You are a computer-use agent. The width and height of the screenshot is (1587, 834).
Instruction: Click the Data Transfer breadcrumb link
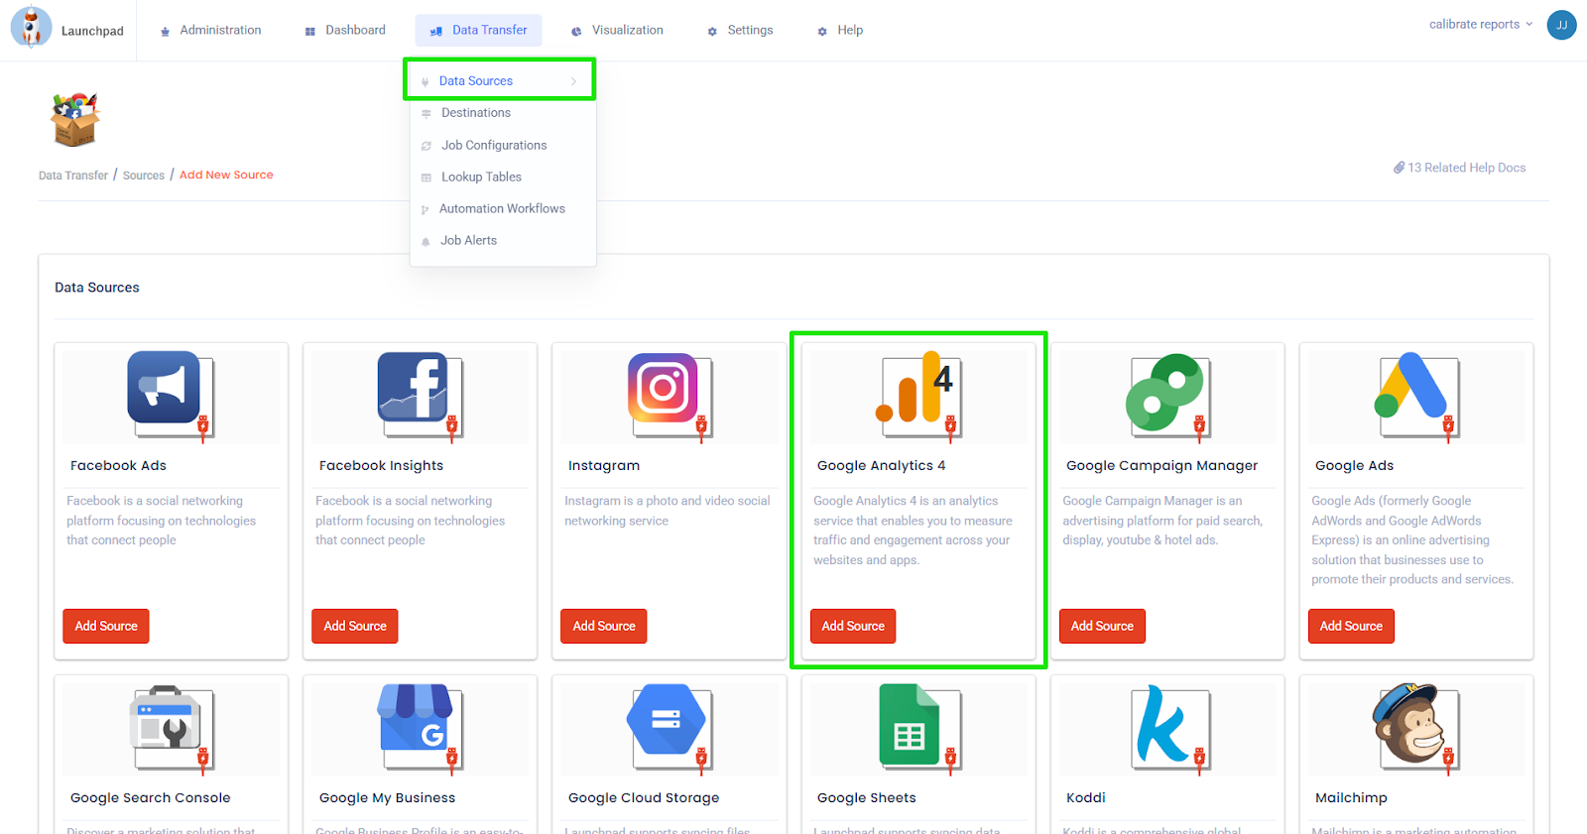click(x=73, y=176)
